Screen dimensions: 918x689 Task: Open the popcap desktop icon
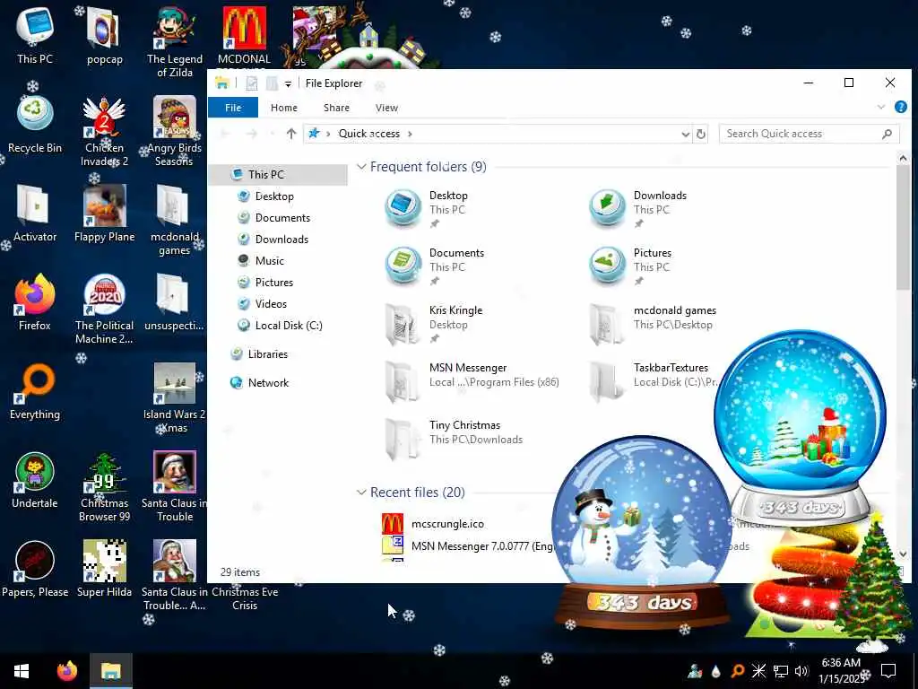(x=104, y=35)
